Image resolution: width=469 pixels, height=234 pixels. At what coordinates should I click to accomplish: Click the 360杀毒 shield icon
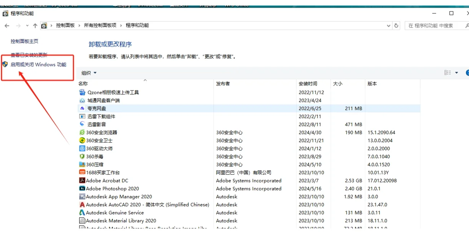pos(82,157)
